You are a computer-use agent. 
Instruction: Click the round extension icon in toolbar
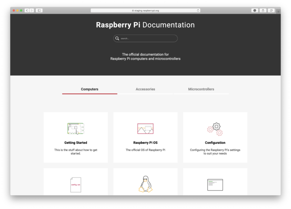pyautogui.click(x=255, y=11)
